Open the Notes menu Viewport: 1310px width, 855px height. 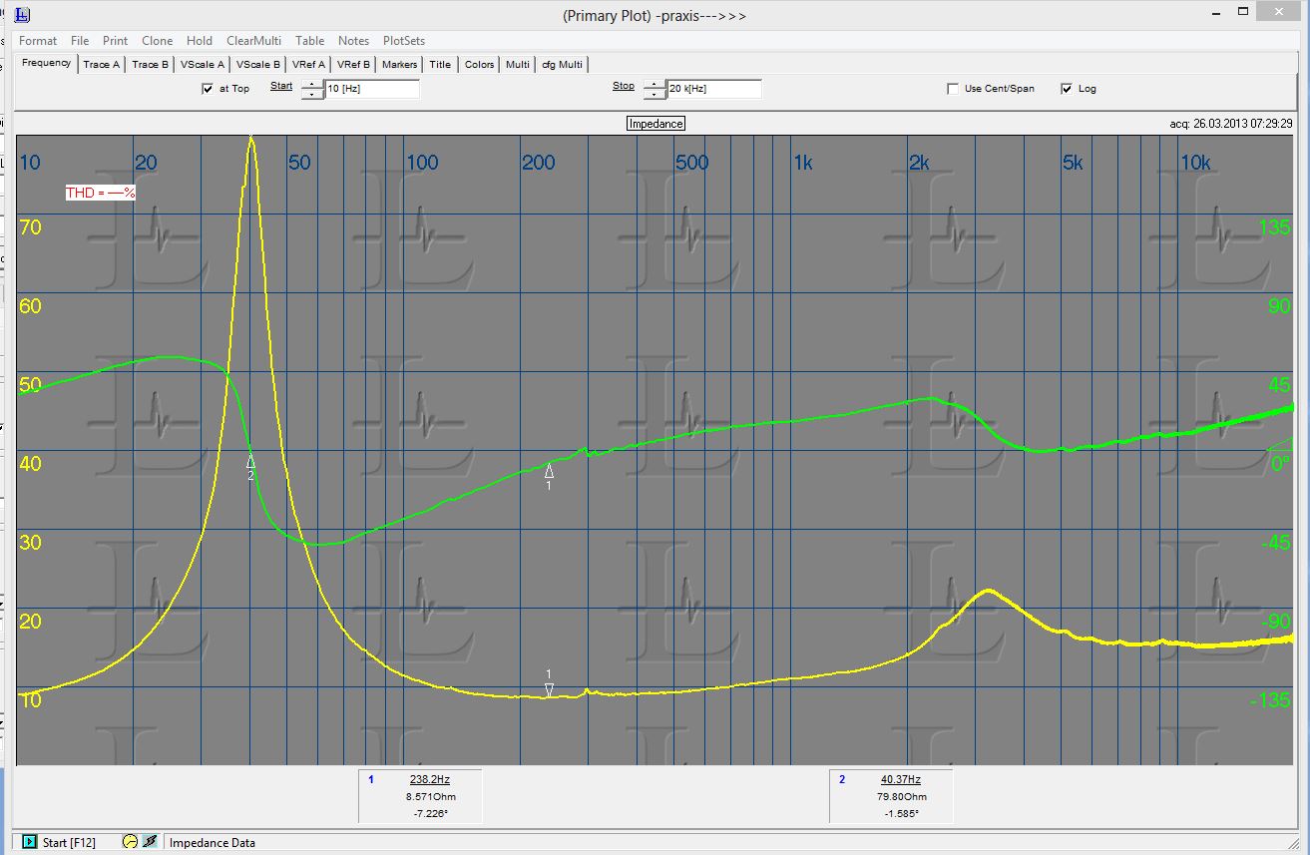(x=353, y=41)
